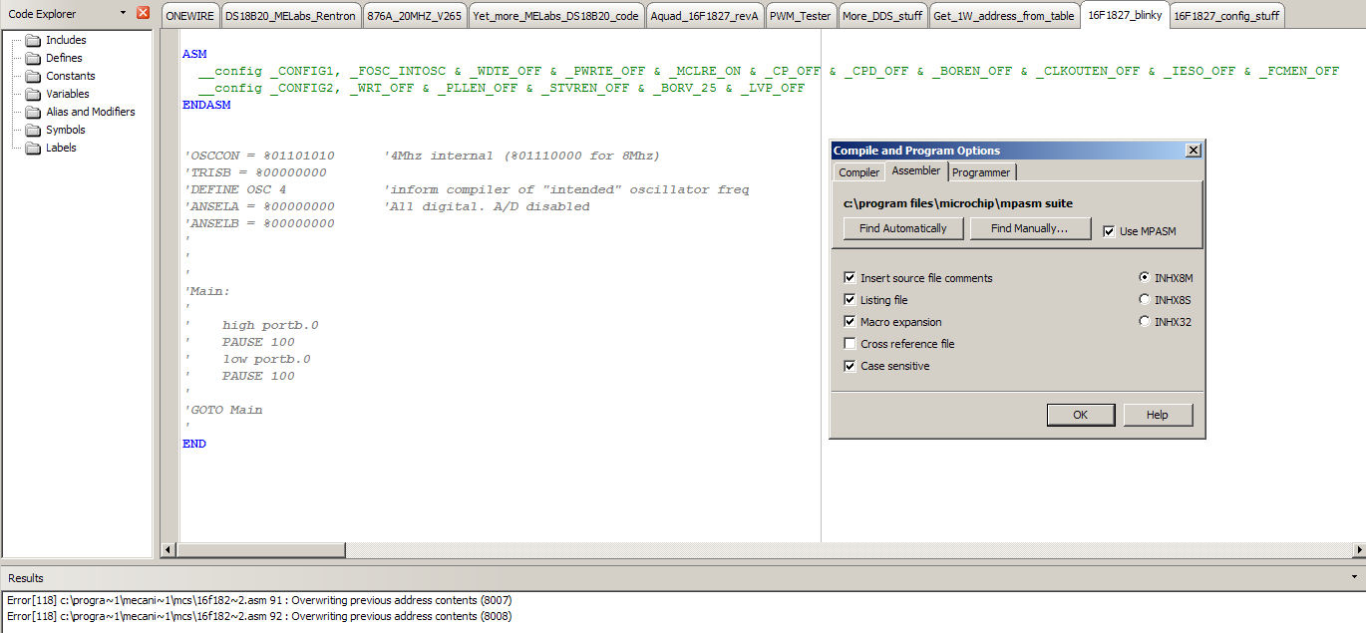Click the Constants folder icon
Viewport: 1366px width, 633px height.
pos(33,76)
